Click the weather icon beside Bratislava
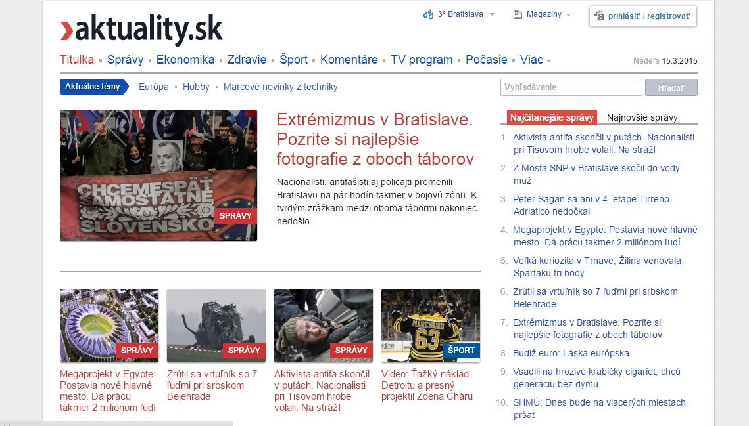 (x=429, y=14)
